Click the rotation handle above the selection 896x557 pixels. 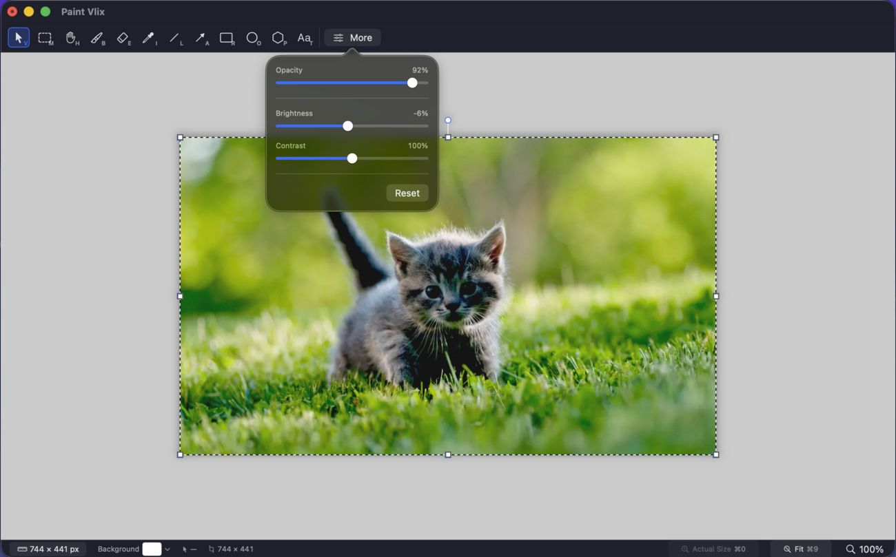click(x=448, y=120)
